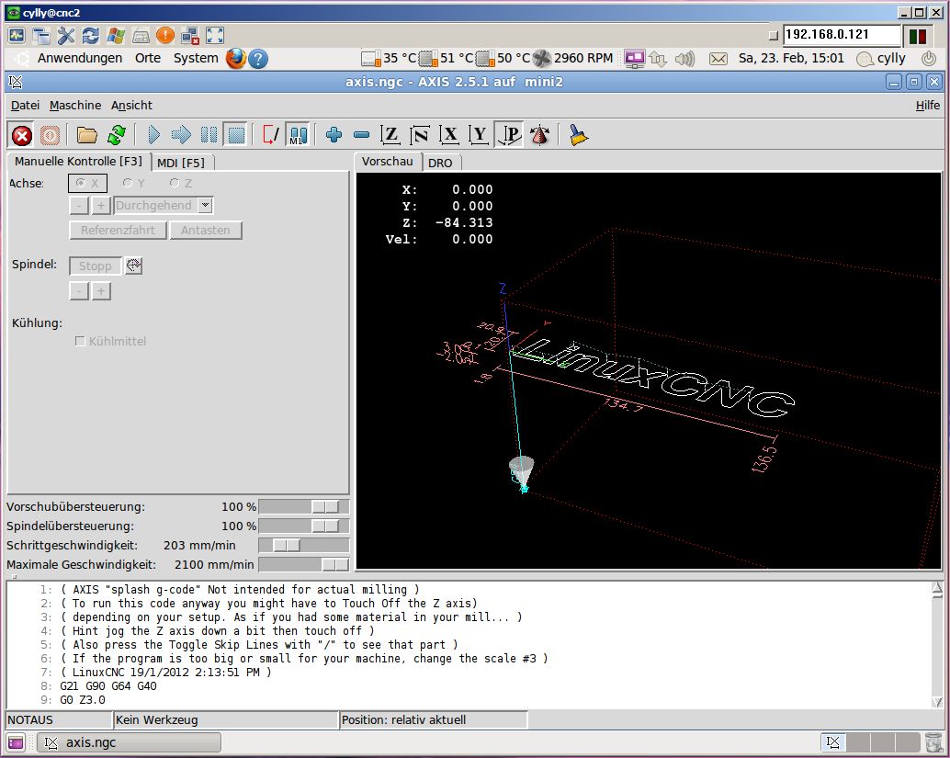Decrease spindle speed minus button
The image size is (950, 758).
click(79, 291)
